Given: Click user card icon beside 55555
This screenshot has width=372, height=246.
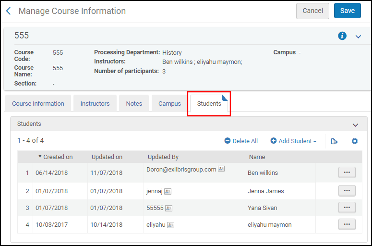Looking at the screenshot, I should tap(169, 209).
